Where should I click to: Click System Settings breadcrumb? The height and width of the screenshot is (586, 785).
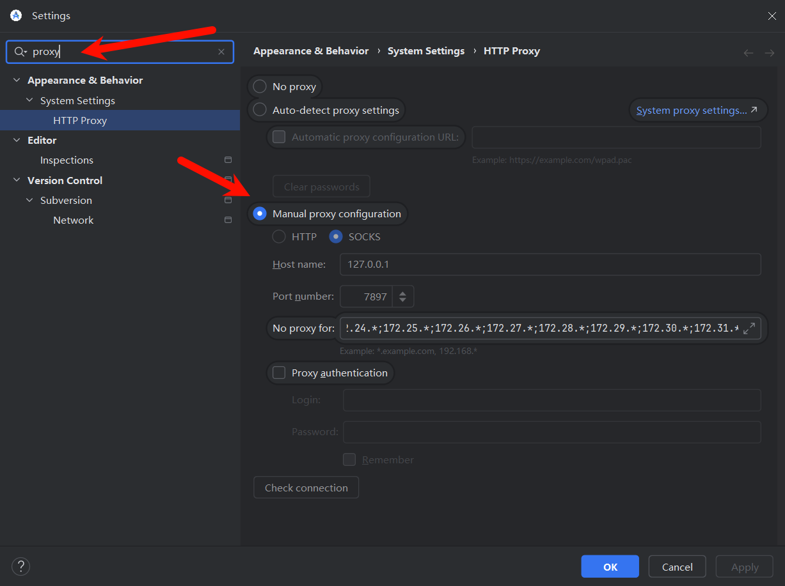[x=426, y=50]
